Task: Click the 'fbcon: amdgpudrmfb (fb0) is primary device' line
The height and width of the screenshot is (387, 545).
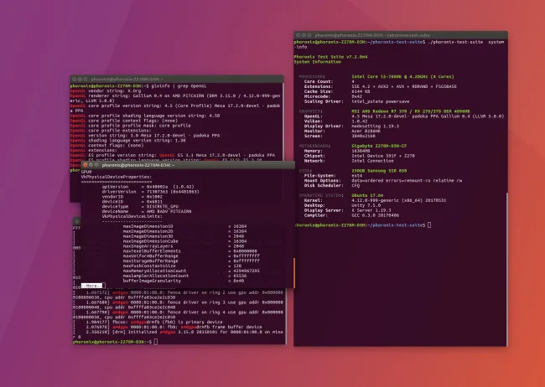Action: (x=148, y=322)
